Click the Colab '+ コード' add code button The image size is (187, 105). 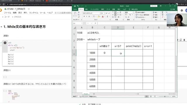point(6,17)
